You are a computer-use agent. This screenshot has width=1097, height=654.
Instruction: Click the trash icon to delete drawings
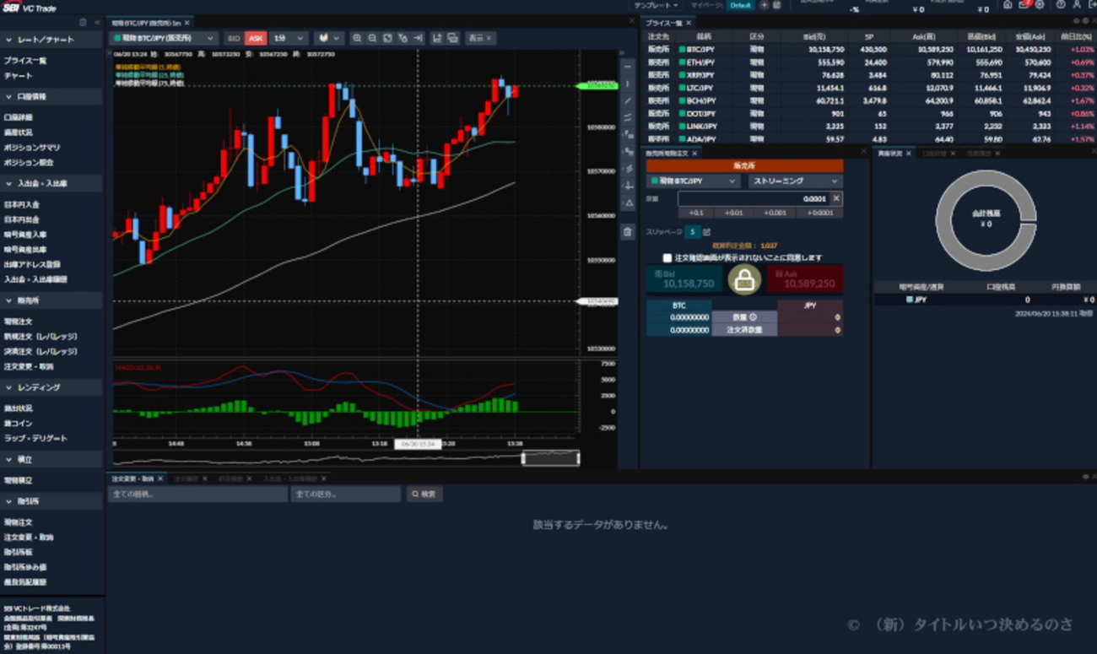628,231
